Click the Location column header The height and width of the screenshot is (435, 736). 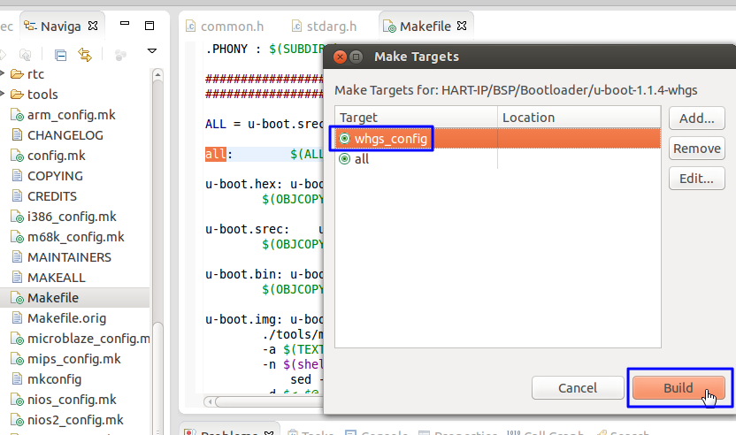pyautogui.click(x=579, y=118)
